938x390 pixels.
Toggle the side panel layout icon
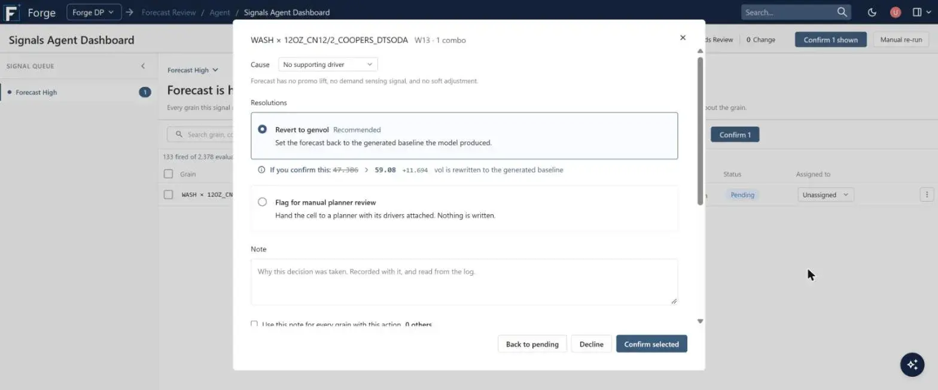point(917,12)
